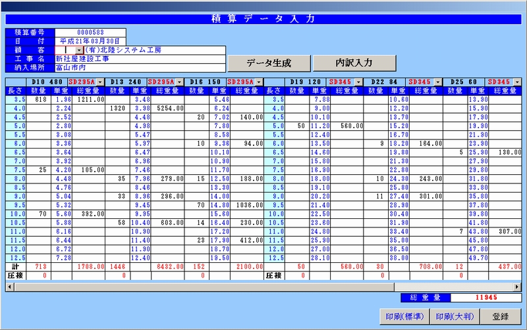This screenshot has width=527, height=330.
Task: Select the D13 quantity cell containing 1320
Action: [x=117, y=108]
